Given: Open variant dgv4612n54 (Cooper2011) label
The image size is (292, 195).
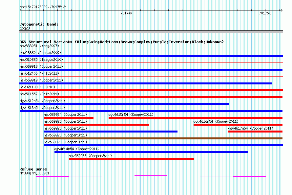Looking at the screenshot, I should (42, 101).
